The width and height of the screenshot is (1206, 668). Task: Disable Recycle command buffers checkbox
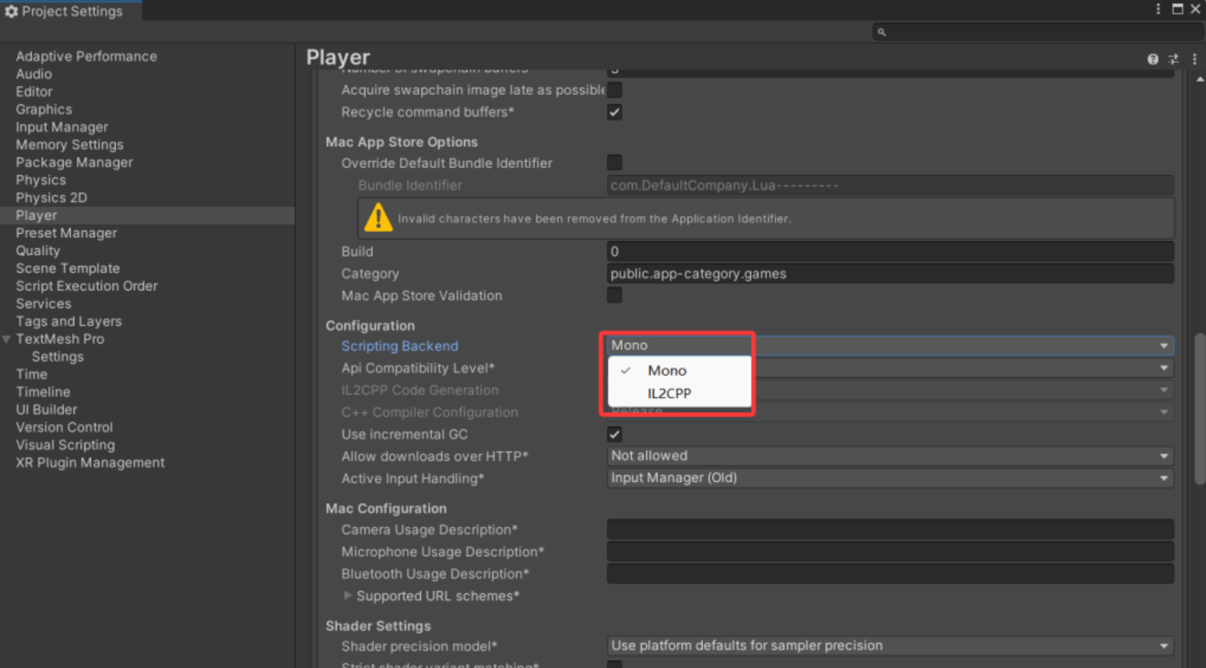[614, 113]
